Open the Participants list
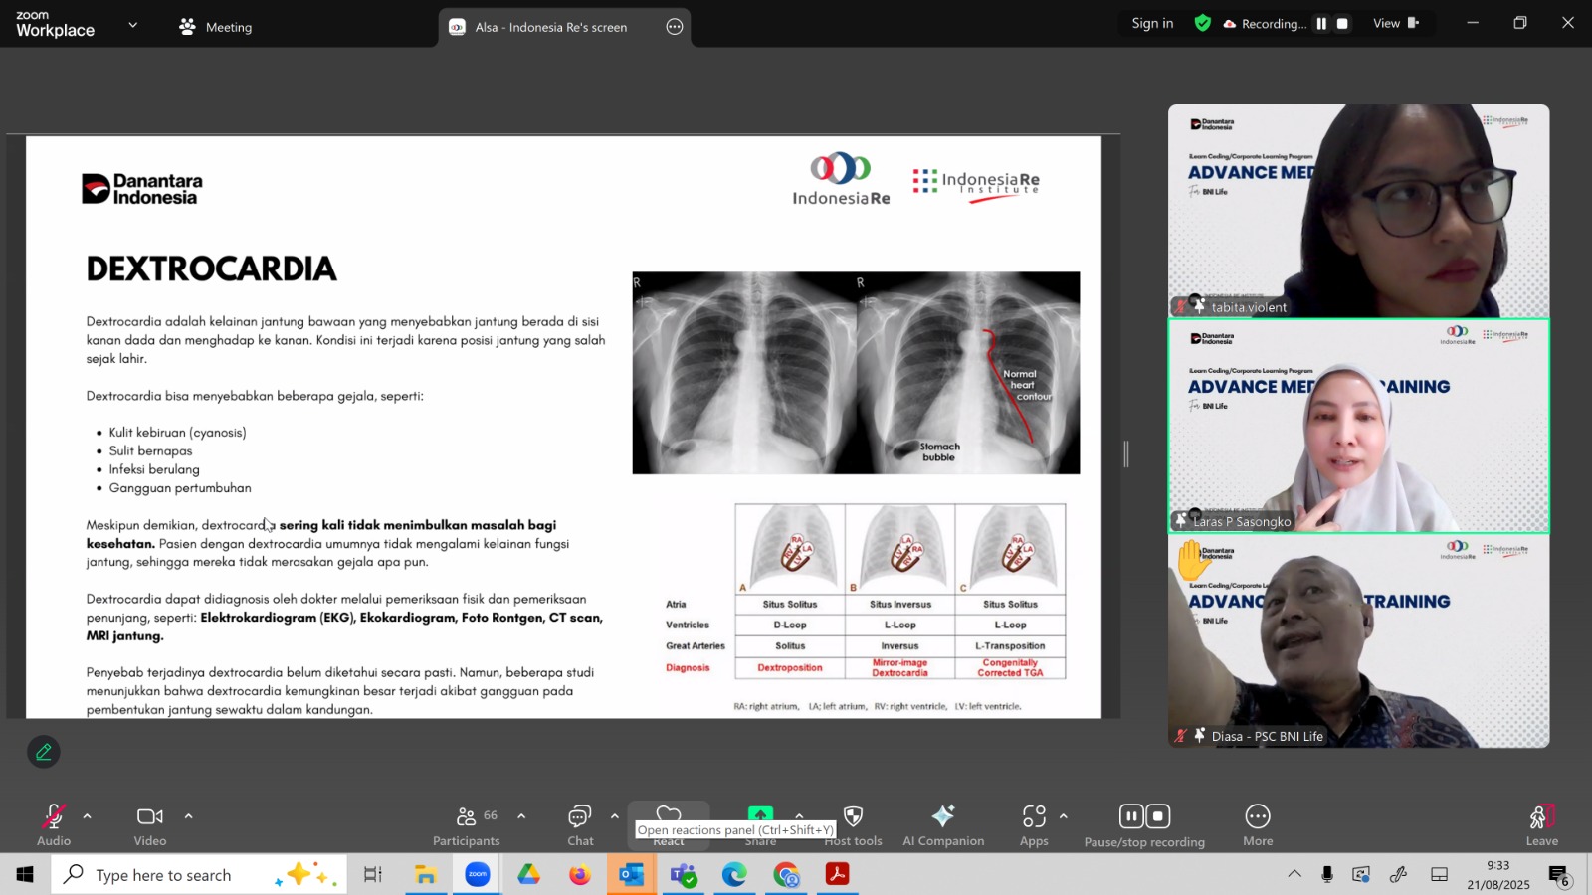This screenshot has height=895, width=1592. tap(466, 824)
